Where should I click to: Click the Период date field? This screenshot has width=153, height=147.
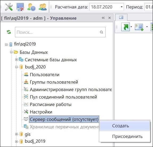tap(149, 7)
